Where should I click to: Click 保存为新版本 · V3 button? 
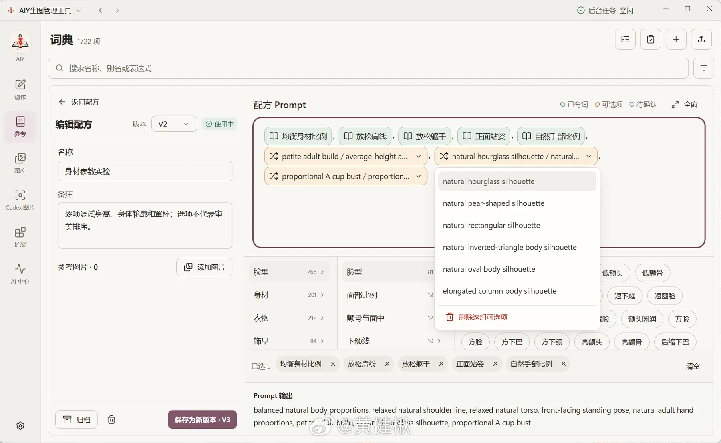202,419
